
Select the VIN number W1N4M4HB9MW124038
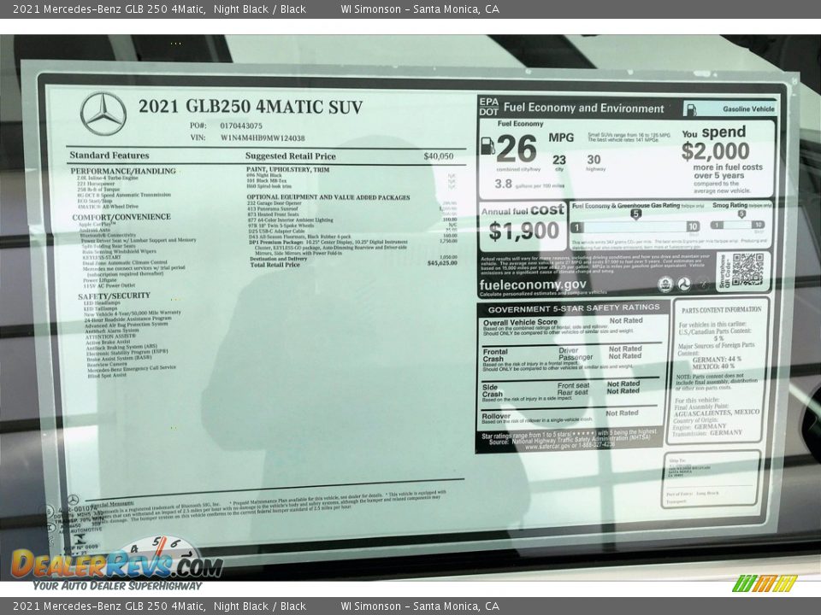(x=263, y=138)
